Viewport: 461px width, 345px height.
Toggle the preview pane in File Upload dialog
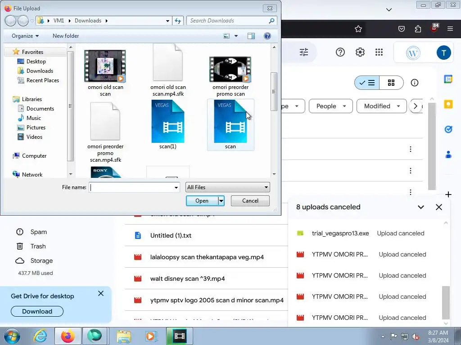point(251,36)
